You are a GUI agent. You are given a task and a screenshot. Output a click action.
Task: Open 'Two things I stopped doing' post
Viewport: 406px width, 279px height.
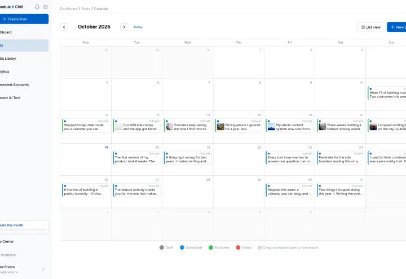coord(341,190)
